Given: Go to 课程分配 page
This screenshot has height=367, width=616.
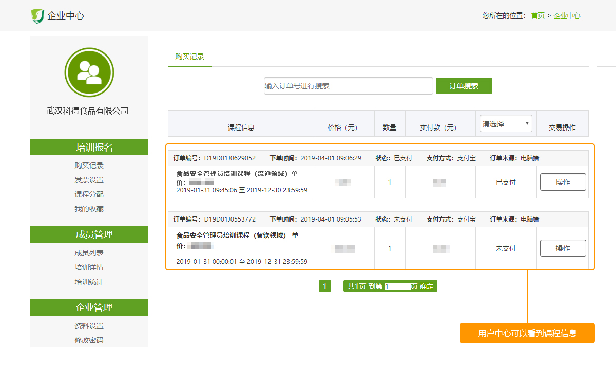Looking at the screenshot, I should coord(89,194).
